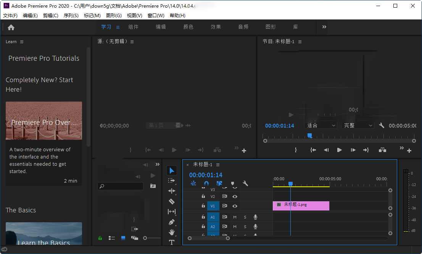Select the Slip tool
Image resolution: width=422 pixels, height=254 pixels.
(x=171, y=212)
